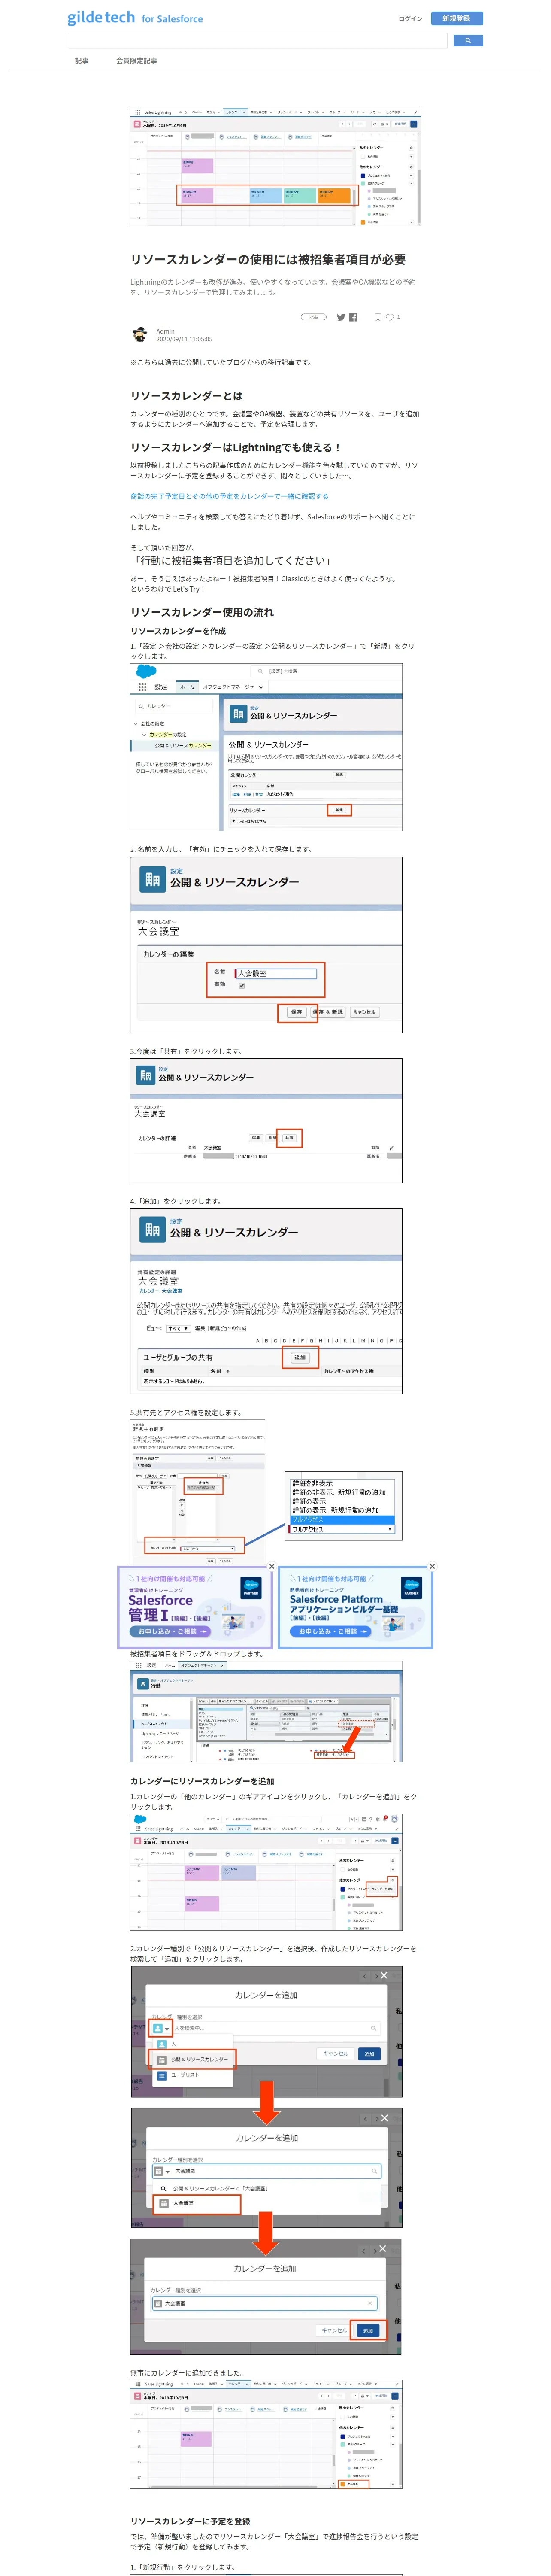Close the first カレンダーを追加 dialog
The image size is (551, 2576).
point(384,1975)
